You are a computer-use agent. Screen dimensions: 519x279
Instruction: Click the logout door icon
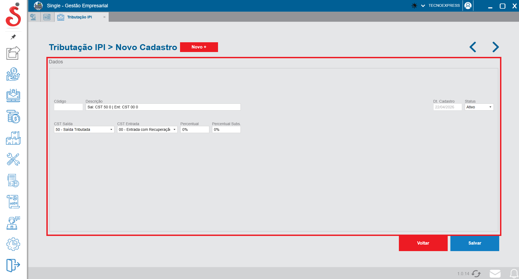(13, 265)
